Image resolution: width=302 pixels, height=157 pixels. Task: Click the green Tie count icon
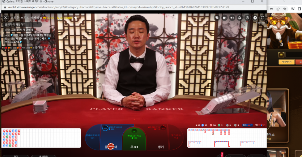coord(219,125)
